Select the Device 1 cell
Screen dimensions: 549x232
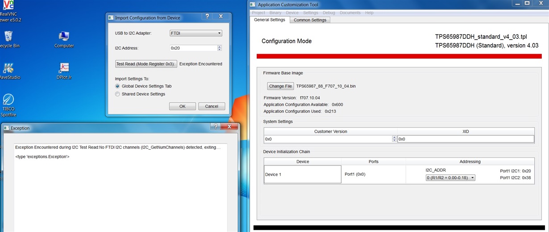[303, 174]
